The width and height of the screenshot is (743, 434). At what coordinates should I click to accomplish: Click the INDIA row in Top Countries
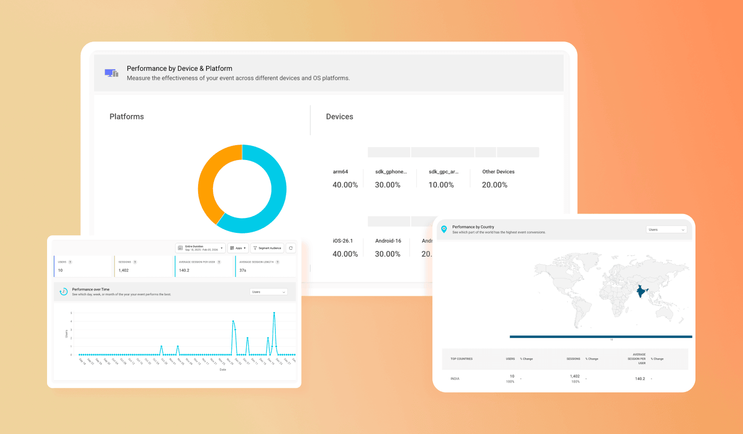click(x=455, y=379)
